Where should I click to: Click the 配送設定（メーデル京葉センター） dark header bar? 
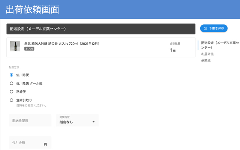101,29
